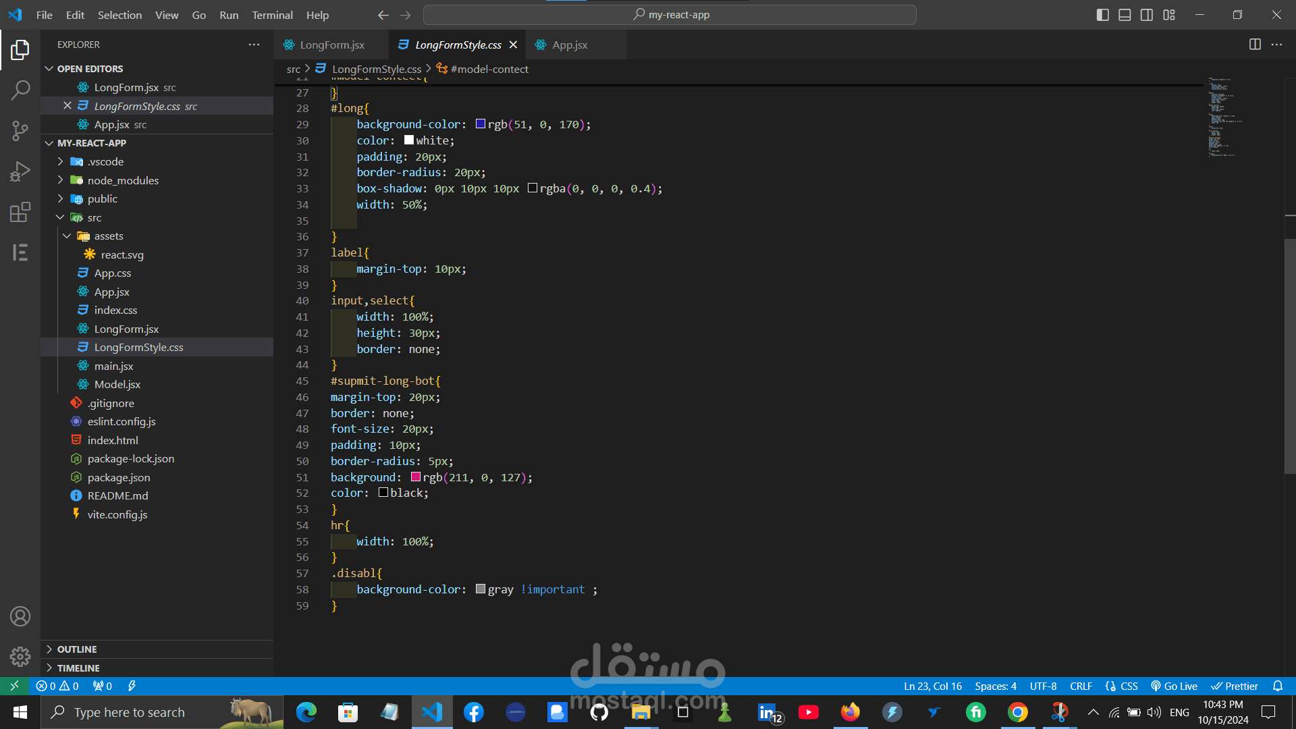Switch to the App.jsx editor tab

coord(570,45)
